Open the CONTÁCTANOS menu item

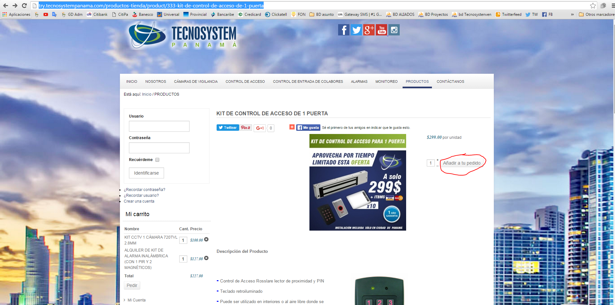(451, 81)
